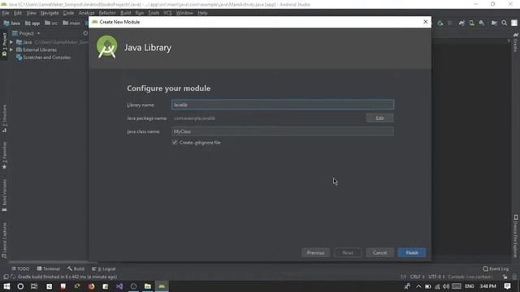The height and width of the screenshot is (292, 520).
Task: Open the Navigate menu
Action: tap(50, 13)
